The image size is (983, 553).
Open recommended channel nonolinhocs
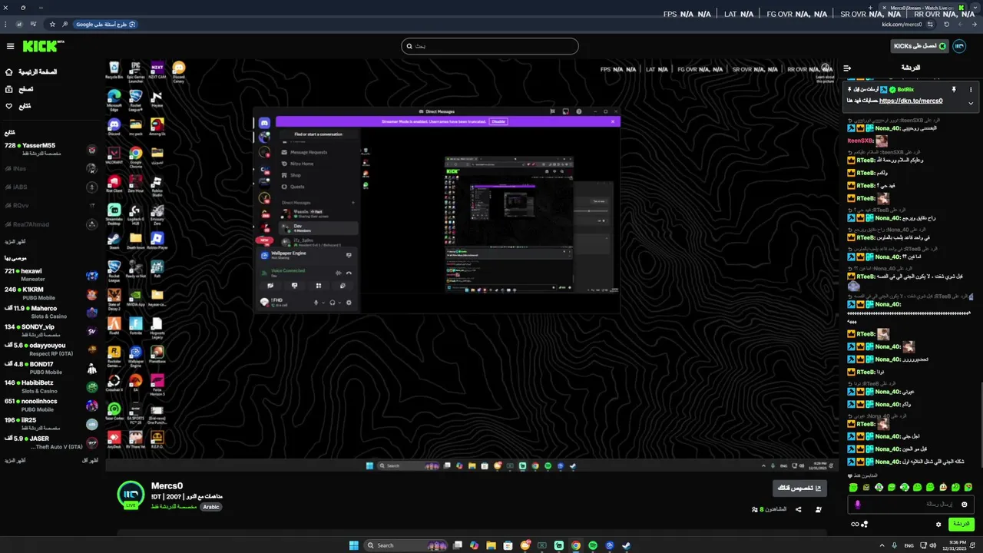51,405
